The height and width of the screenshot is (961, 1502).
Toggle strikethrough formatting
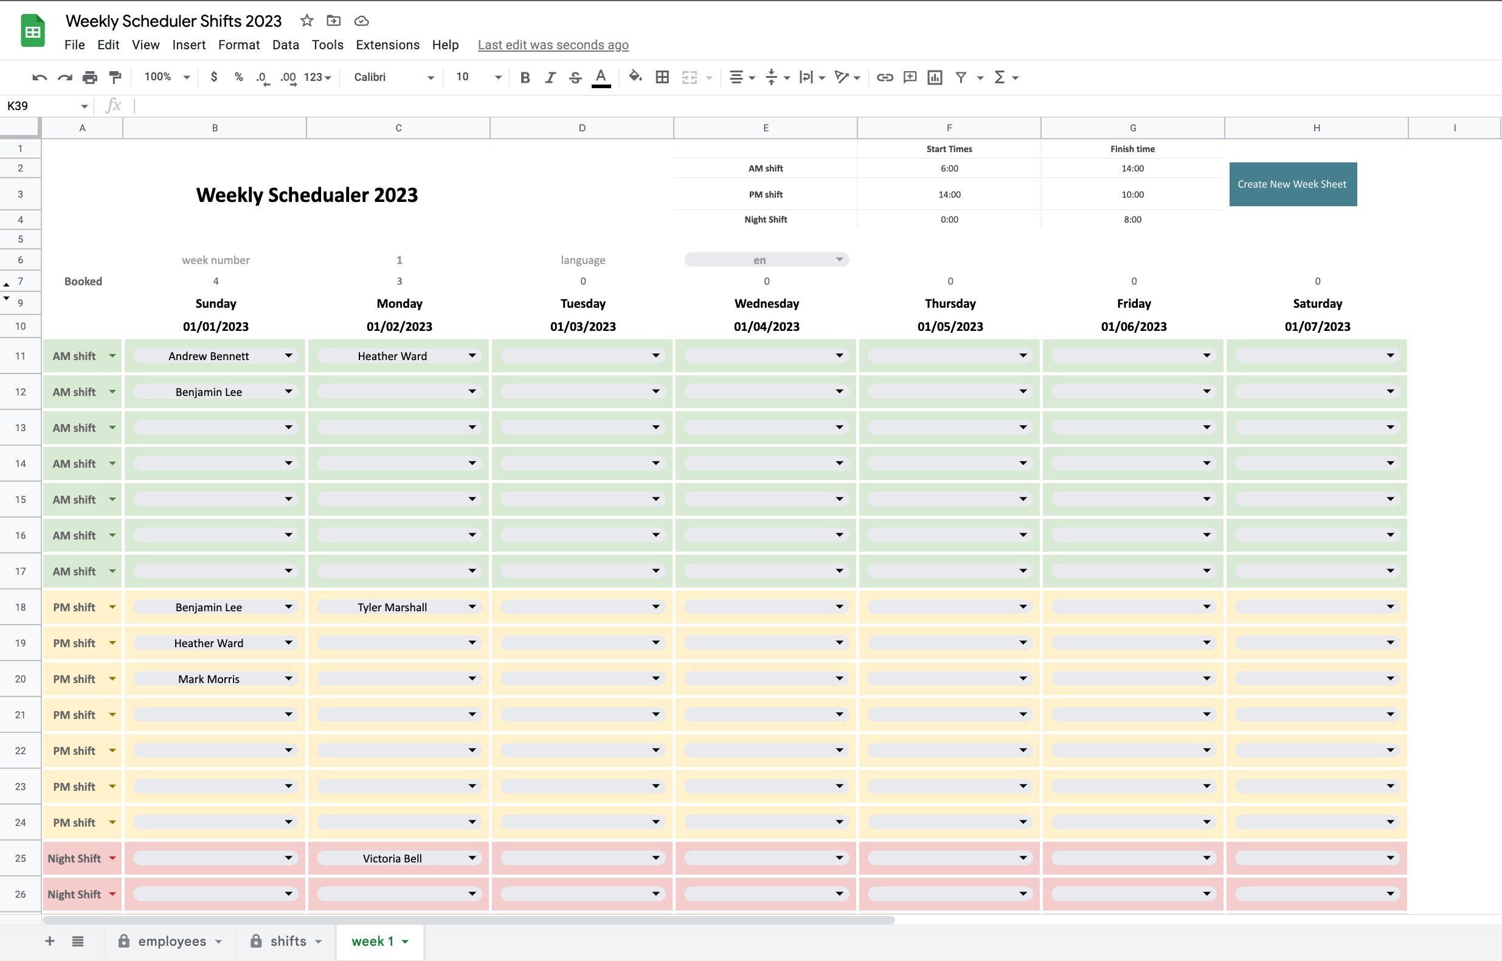pyautogui.click(x=575, y=77)
